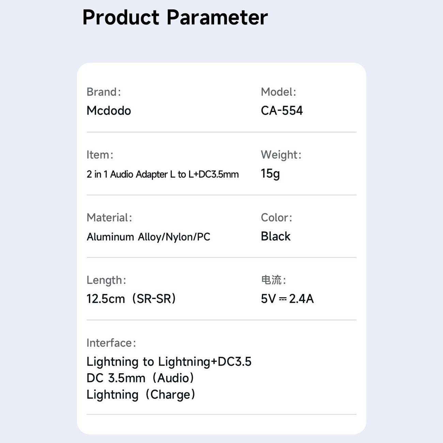The image size is (443, 443).
Task: Select Aluminum Alloy/Nylon/PC text
Action: point(148,237)
